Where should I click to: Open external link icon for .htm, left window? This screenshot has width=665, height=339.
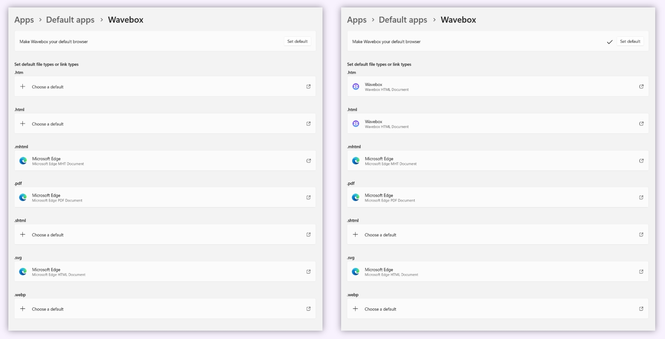coord(309,86)
